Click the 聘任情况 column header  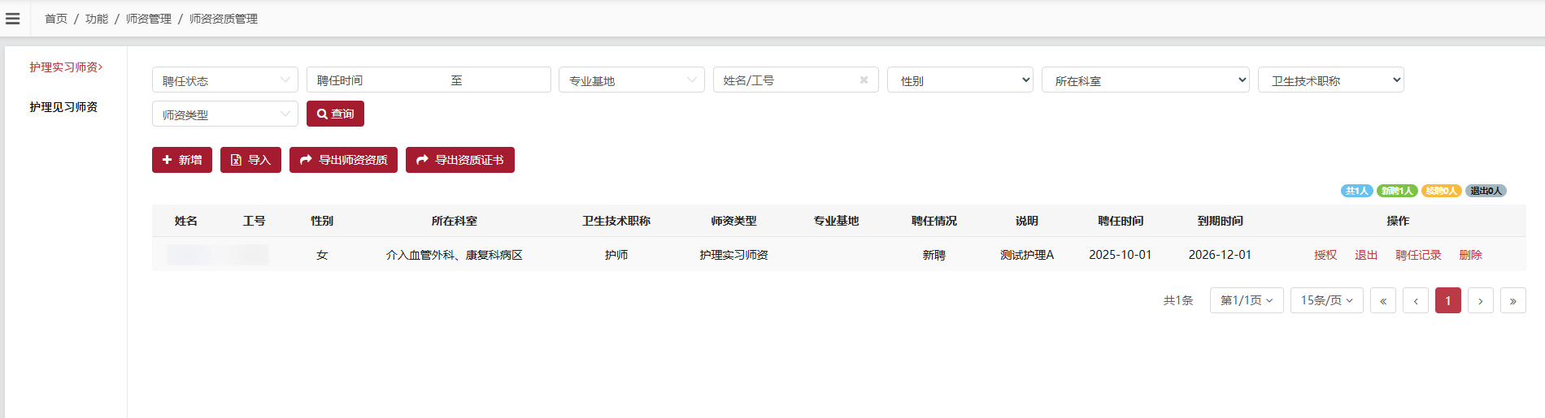pos(934,221)
